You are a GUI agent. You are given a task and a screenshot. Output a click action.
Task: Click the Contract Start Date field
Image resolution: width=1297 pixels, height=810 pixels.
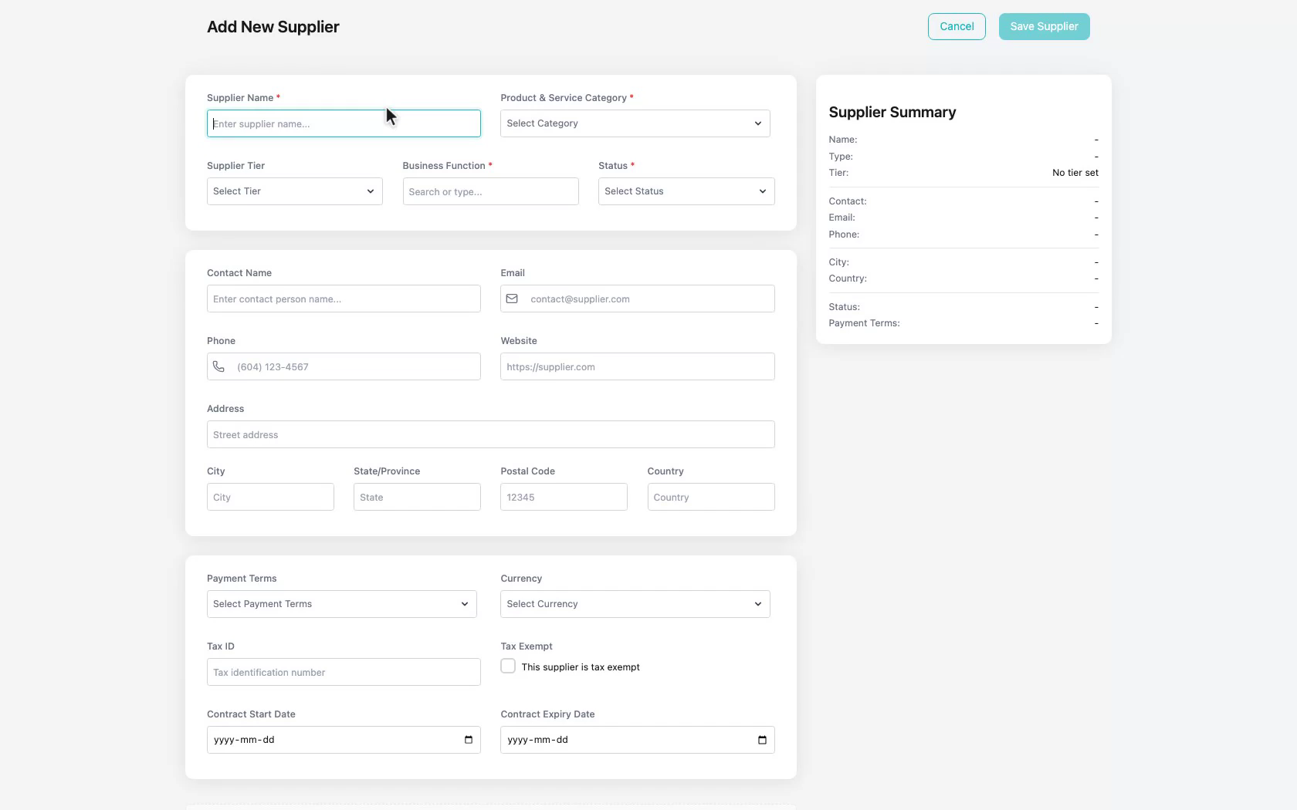point(344,740)
